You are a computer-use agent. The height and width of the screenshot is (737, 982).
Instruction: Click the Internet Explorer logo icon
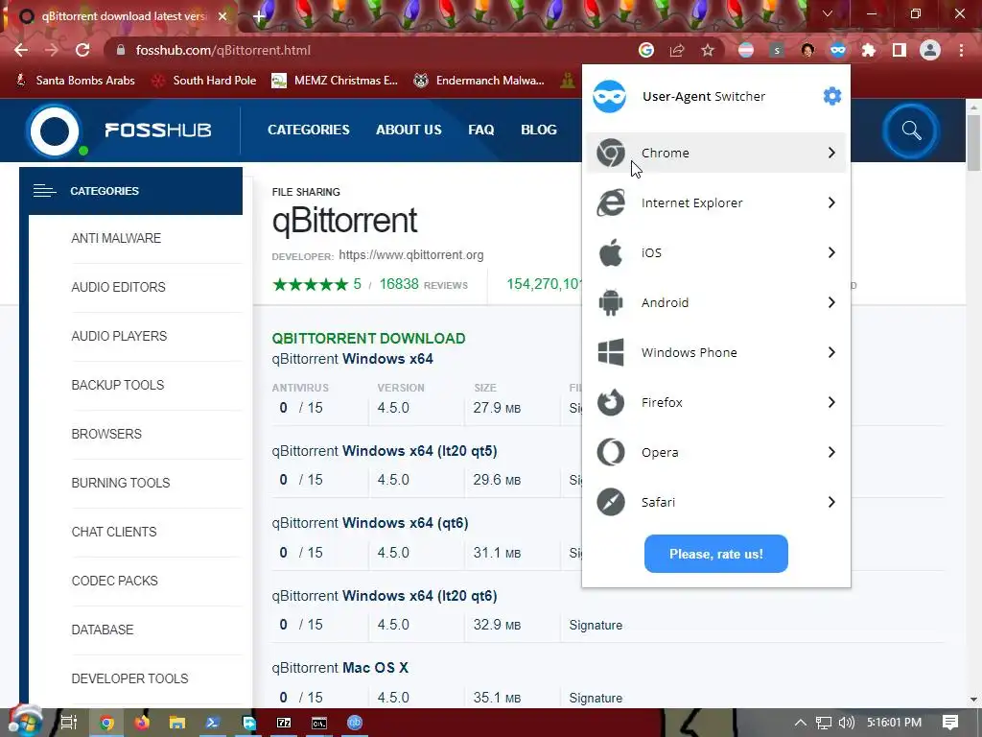pos(611,202)
